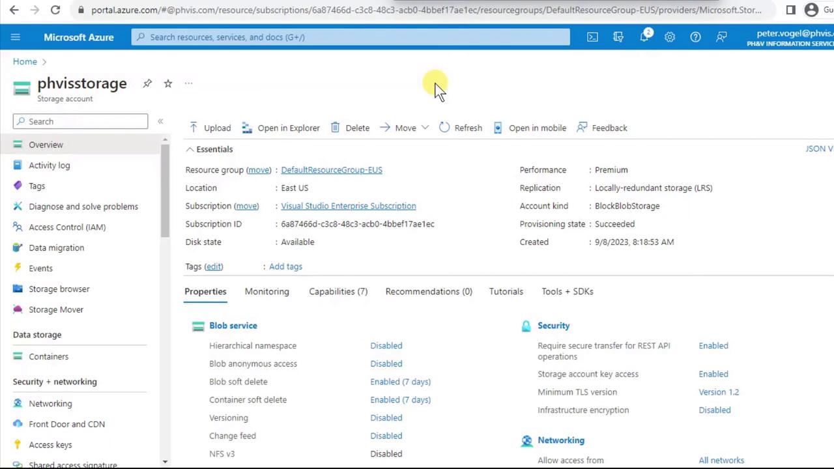
Task: Collapse the left navigation menu
Action: click(160, 121)
